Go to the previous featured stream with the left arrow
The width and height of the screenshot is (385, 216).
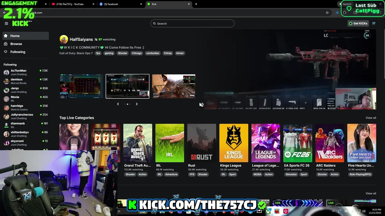[x=118, y=104]
